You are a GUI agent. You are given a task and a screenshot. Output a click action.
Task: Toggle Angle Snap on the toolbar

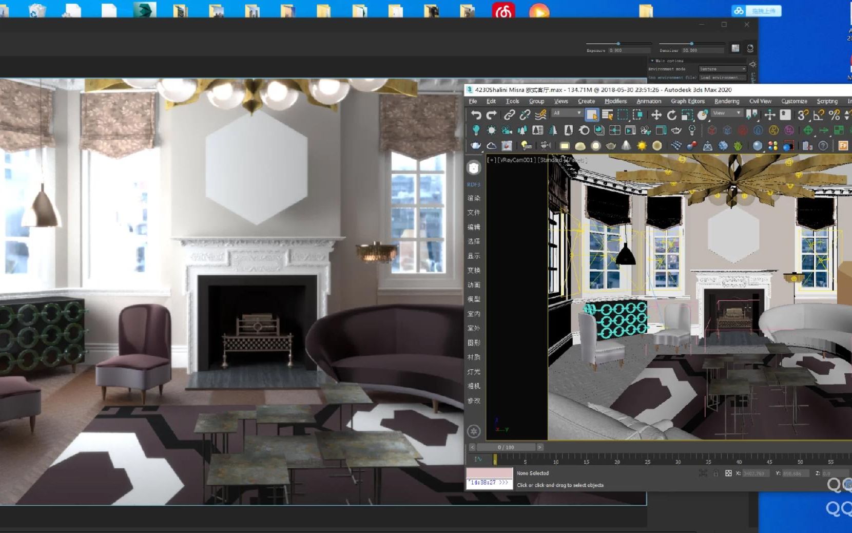tap(818, 114)
